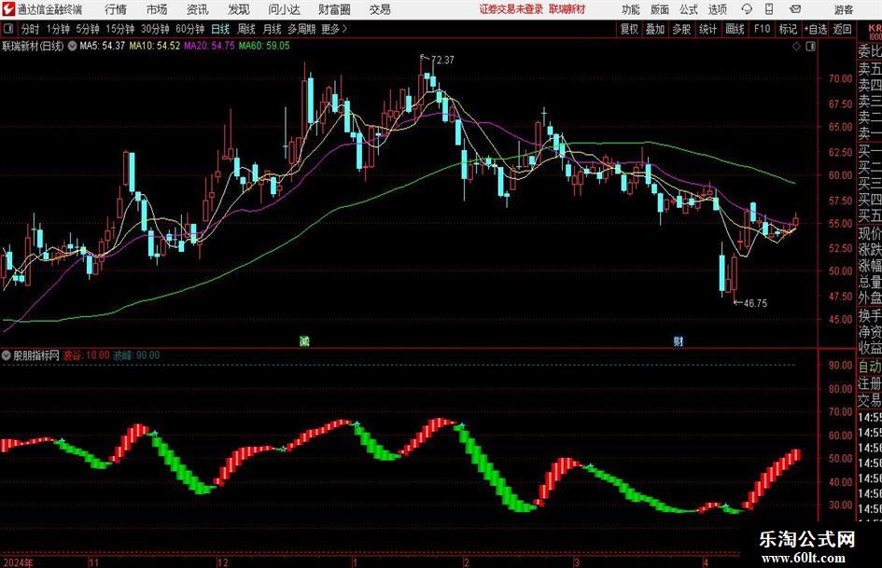Screen dimensions: 882x568
Task: Switch to 分时 period tab
Action: tap(31, 29)
